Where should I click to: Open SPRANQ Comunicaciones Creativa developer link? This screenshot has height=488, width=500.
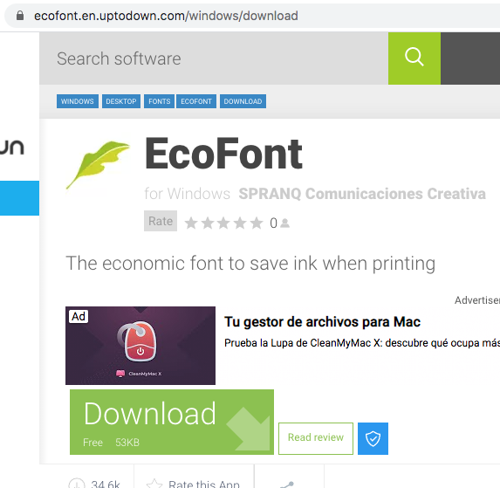[362, 194]
